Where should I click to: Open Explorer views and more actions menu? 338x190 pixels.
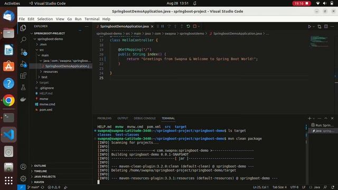click(x=87, y=26)
